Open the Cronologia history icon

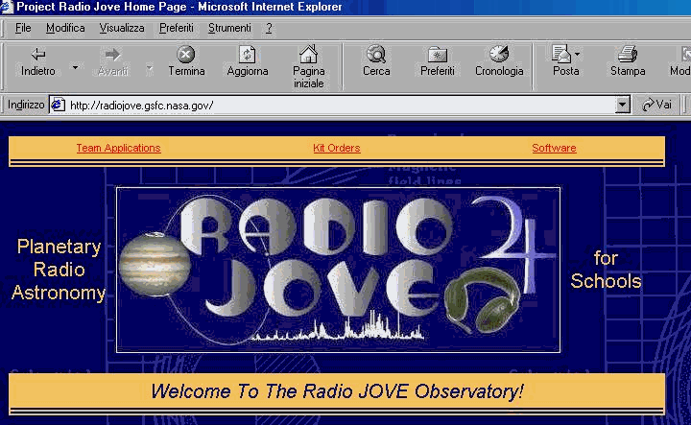click(x=499, y=55)
